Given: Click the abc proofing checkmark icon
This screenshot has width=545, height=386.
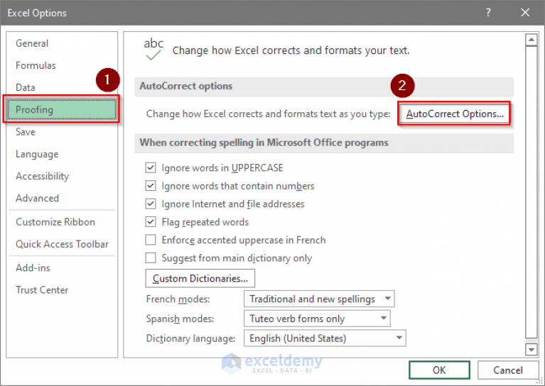Looking at the screenshot, I should [x=153, y=49].
